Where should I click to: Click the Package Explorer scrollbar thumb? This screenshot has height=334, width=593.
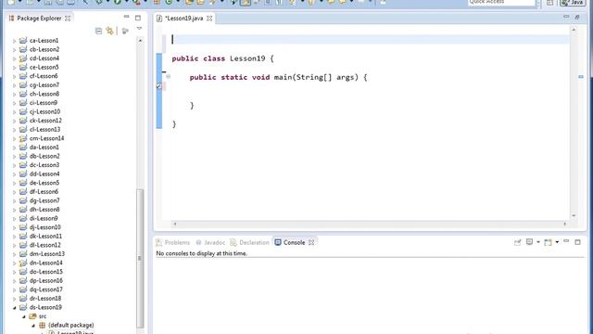pos(140,258)
